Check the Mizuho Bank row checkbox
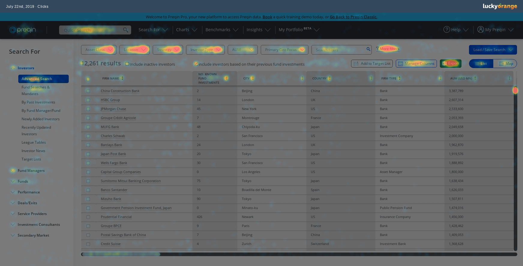 (x=88, y=199)
